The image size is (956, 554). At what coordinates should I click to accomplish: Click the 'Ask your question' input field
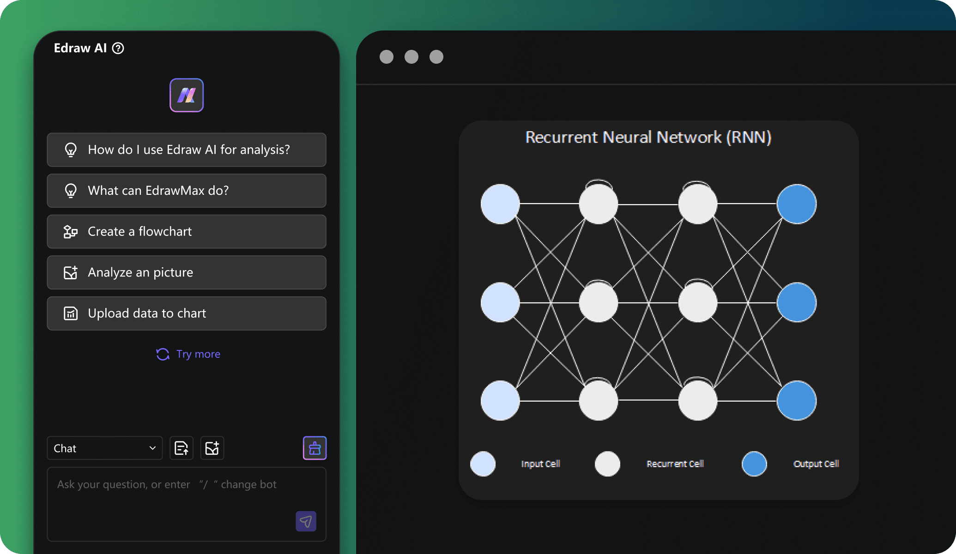tap(187, 504)
